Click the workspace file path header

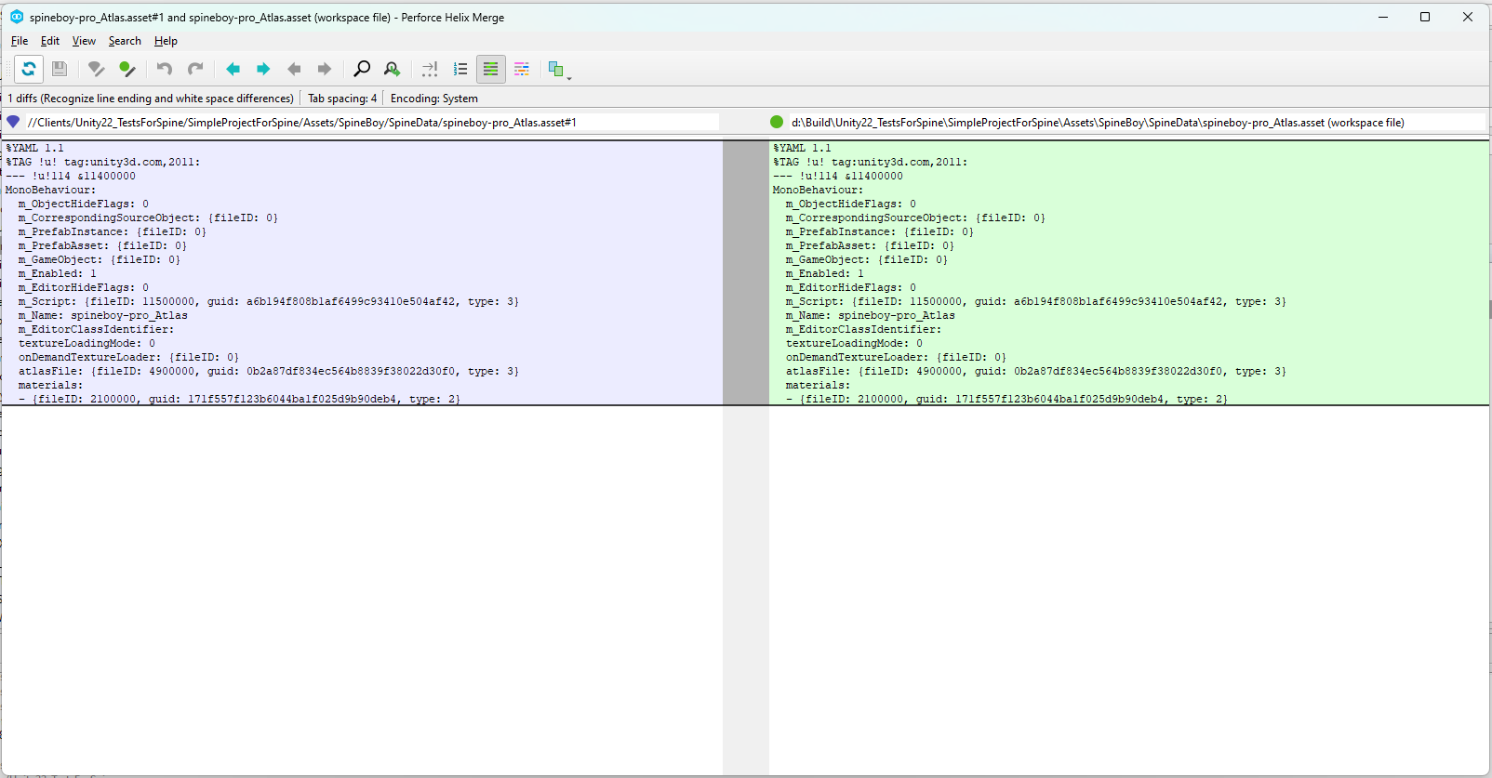[x=1098, y=123]
